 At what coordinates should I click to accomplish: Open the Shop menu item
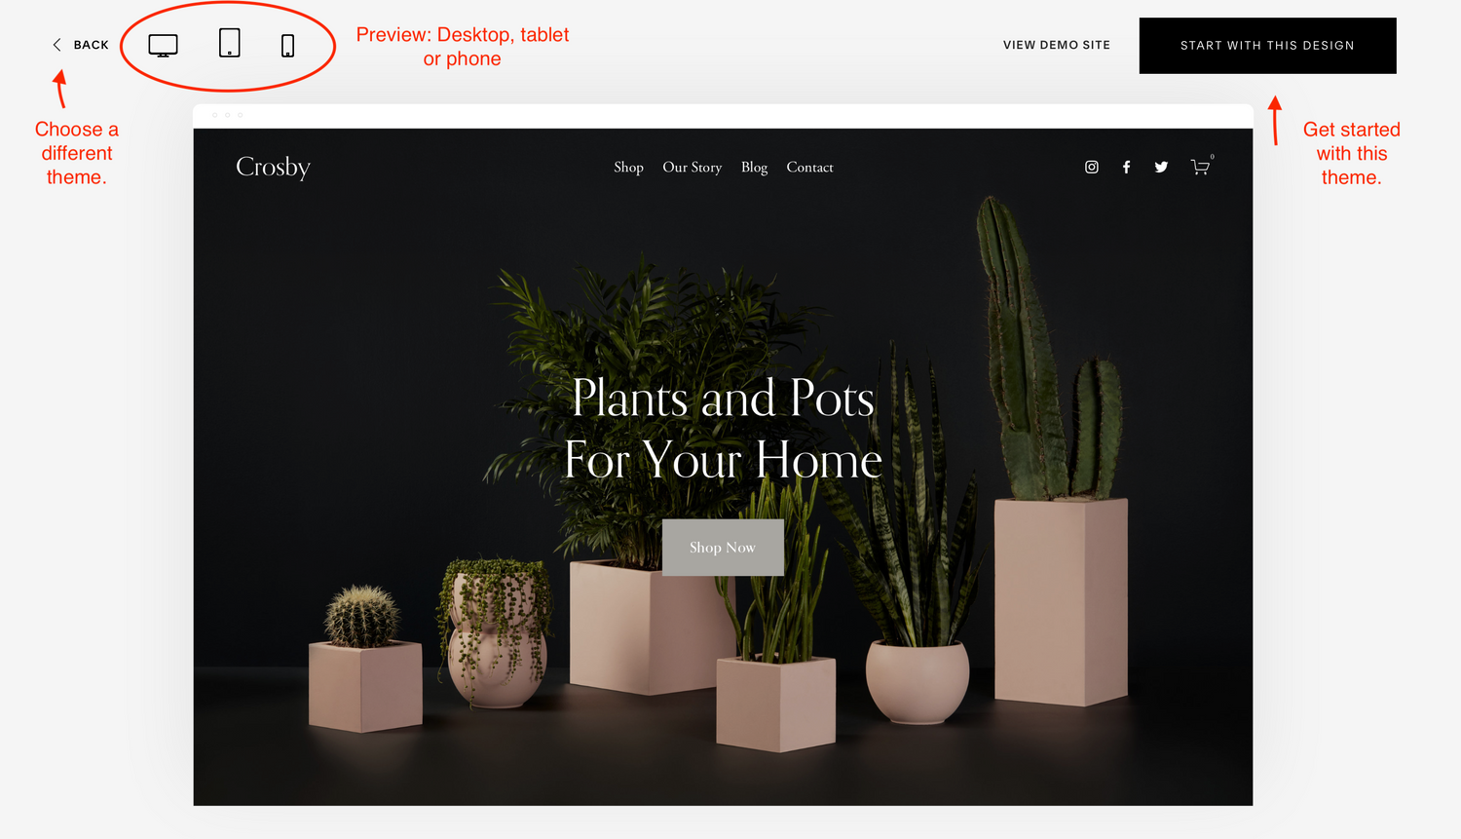[x=628, y=168]
